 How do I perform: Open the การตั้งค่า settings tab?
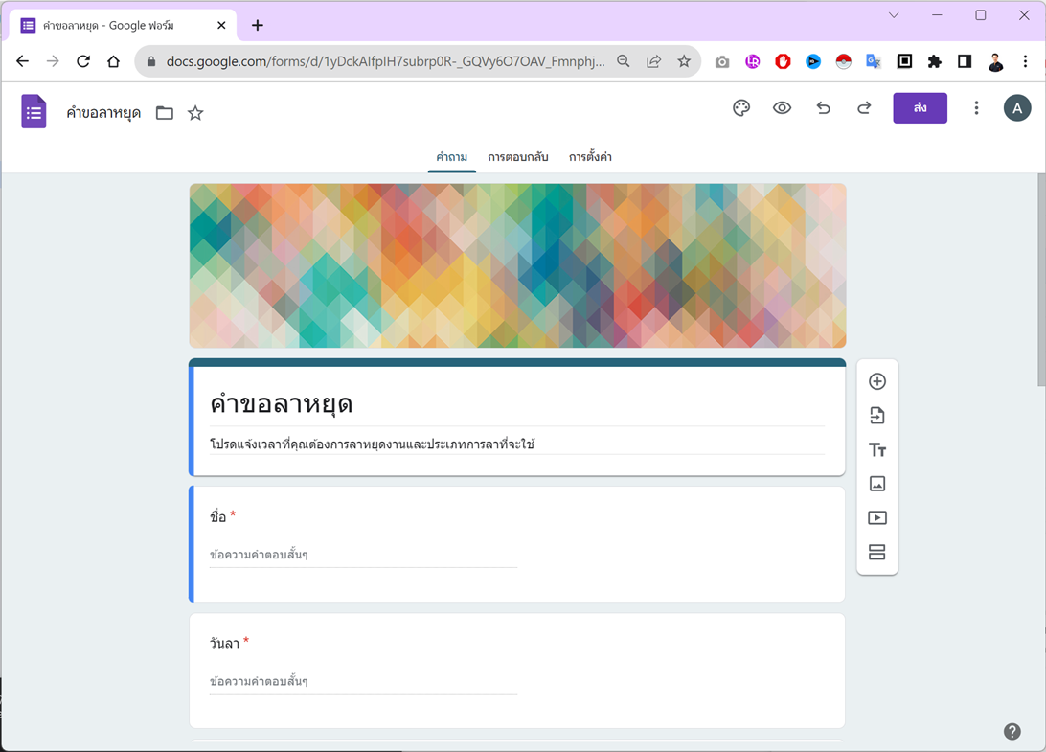point(591,157)
